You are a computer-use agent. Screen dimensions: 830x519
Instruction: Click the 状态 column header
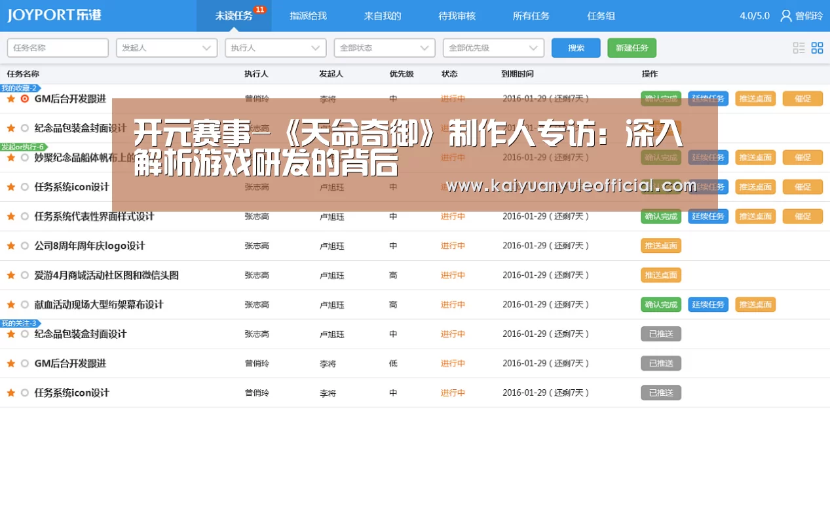pyautogui.click(x=449, y=74)
